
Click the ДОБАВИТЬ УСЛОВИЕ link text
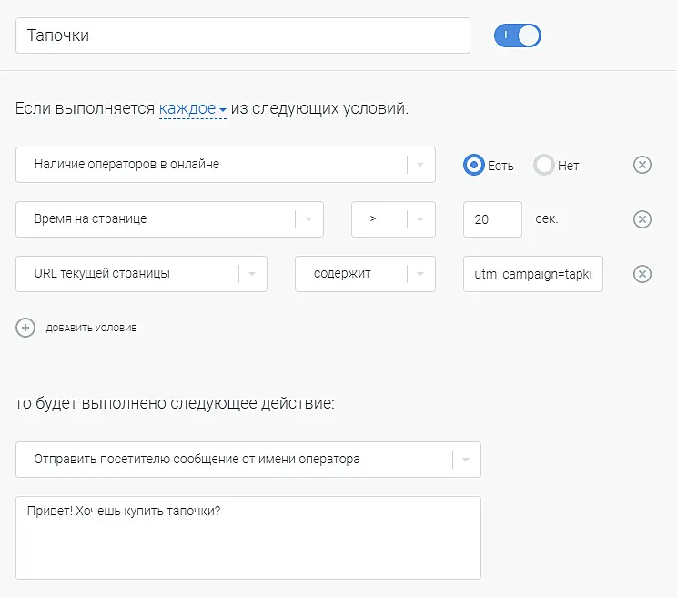click(91, 329)
